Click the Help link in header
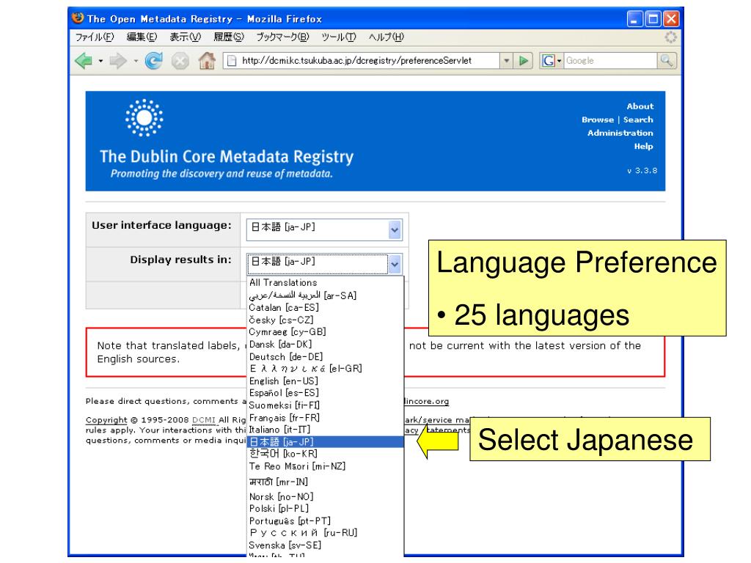 (644, 147)
